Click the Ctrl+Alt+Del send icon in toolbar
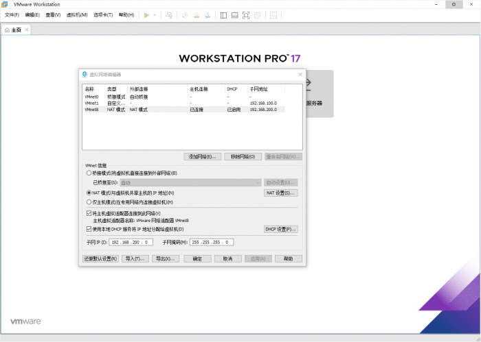 pos(169,14)
